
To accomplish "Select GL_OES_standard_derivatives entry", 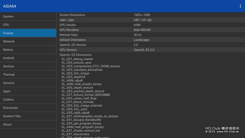I will click(x=82, y=70).
